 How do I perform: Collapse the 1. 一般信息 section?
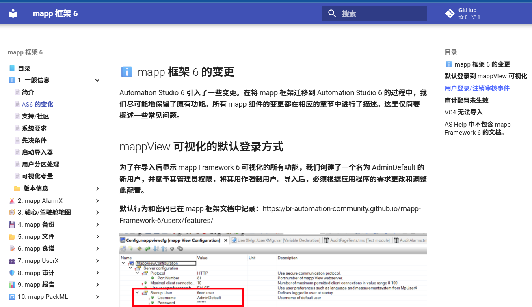[x=97, y=80]
